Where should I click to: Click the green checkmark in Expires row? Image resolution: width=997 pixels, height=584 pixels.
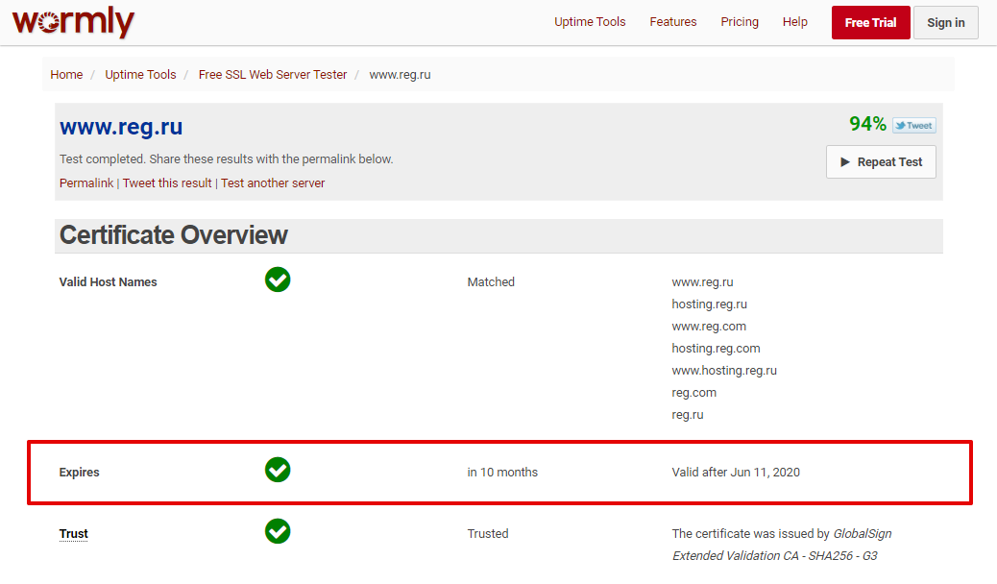(x=278, y=470)
